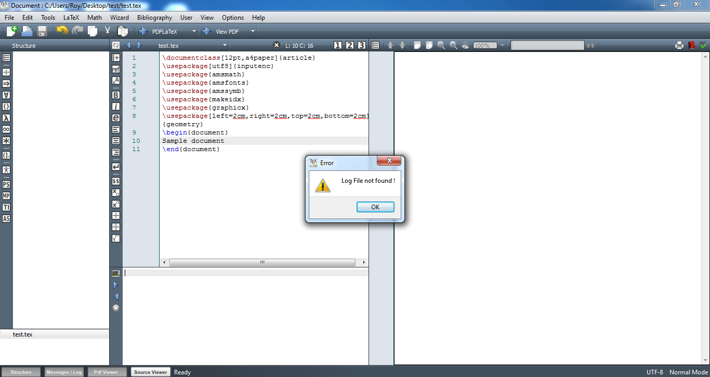Redo the last action icon

77,31
